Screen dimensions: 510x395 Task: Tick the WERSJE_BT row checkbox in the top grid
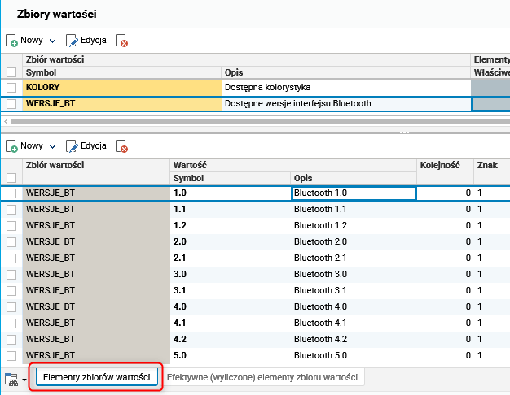11,103
